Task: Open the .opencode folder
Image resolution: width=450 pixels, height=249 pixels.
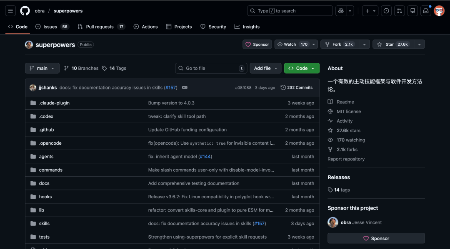Action: coord(50,143)
